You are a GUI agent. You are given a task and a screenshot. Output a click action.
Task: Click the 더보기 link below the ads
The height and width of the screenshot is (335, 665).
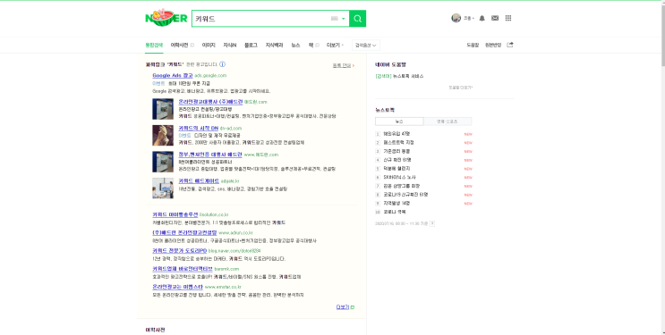point(342,307)
